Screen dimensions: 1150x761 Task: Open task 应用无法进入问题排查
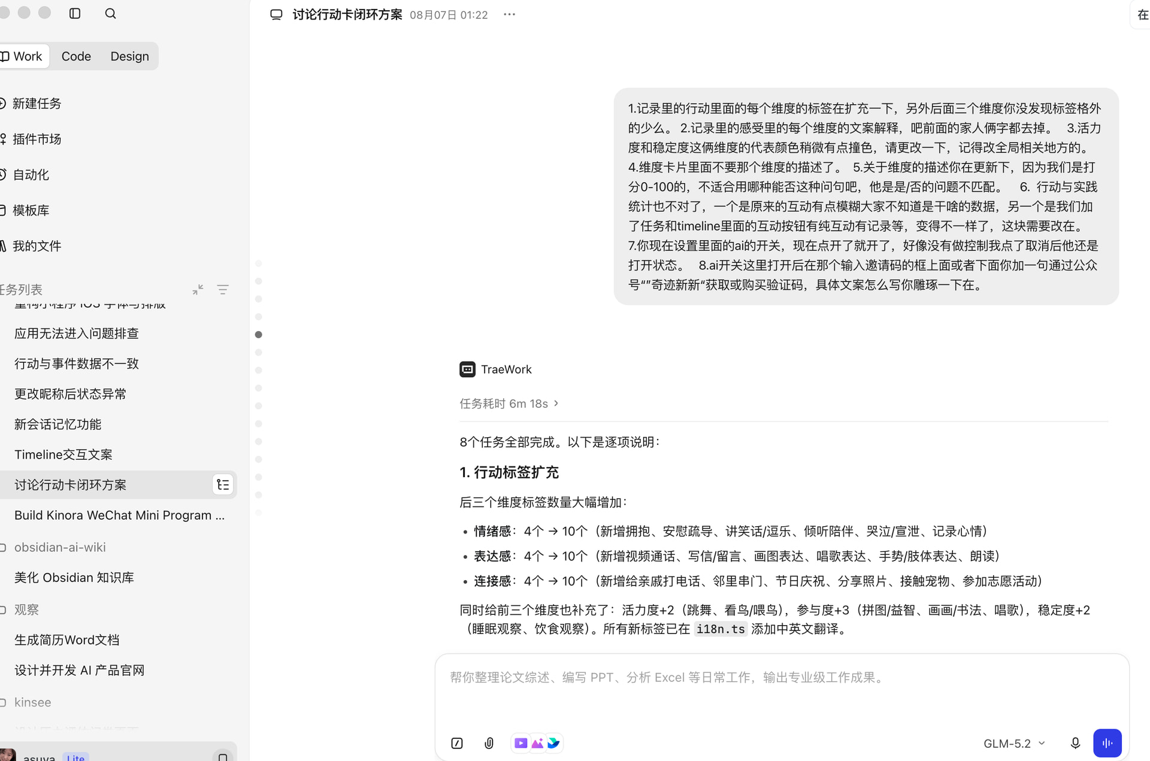(77, 333)
